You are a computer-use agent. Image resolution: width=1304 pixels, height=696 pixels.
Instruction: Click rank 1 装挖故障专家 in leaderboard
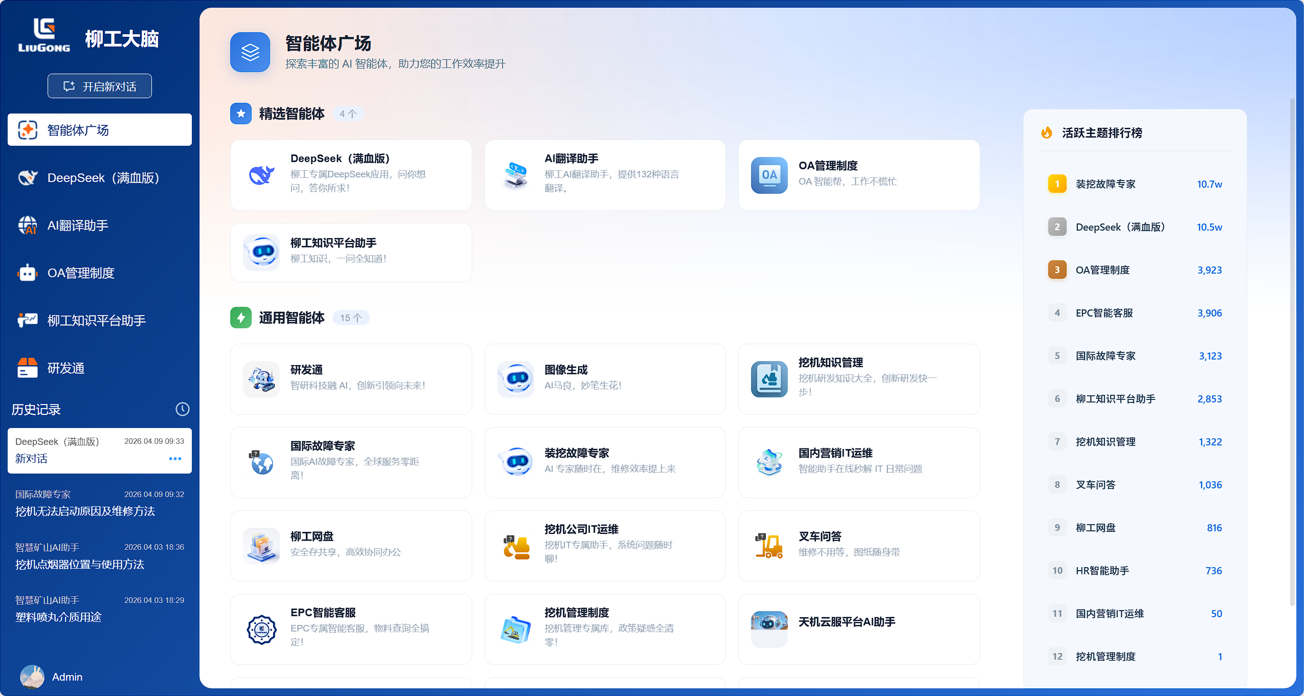1135,184
